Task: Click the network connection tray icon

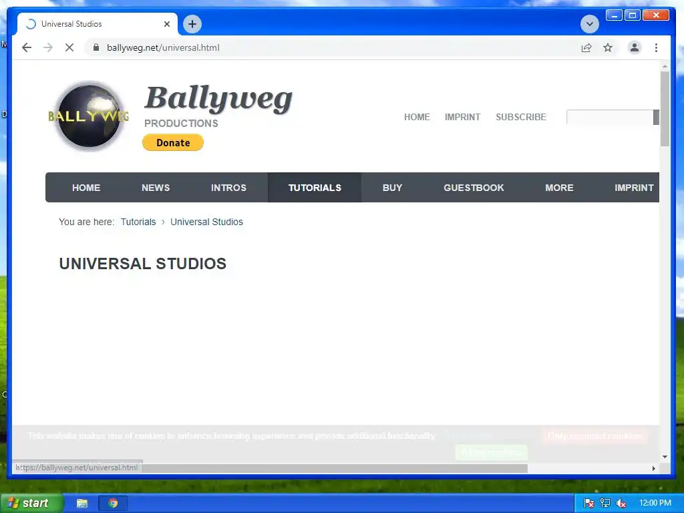Action: tap(605, 504)
